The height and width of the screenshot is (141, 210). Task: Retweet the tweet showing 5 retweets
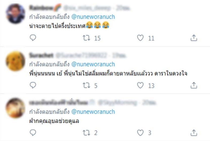click(86, 86)
